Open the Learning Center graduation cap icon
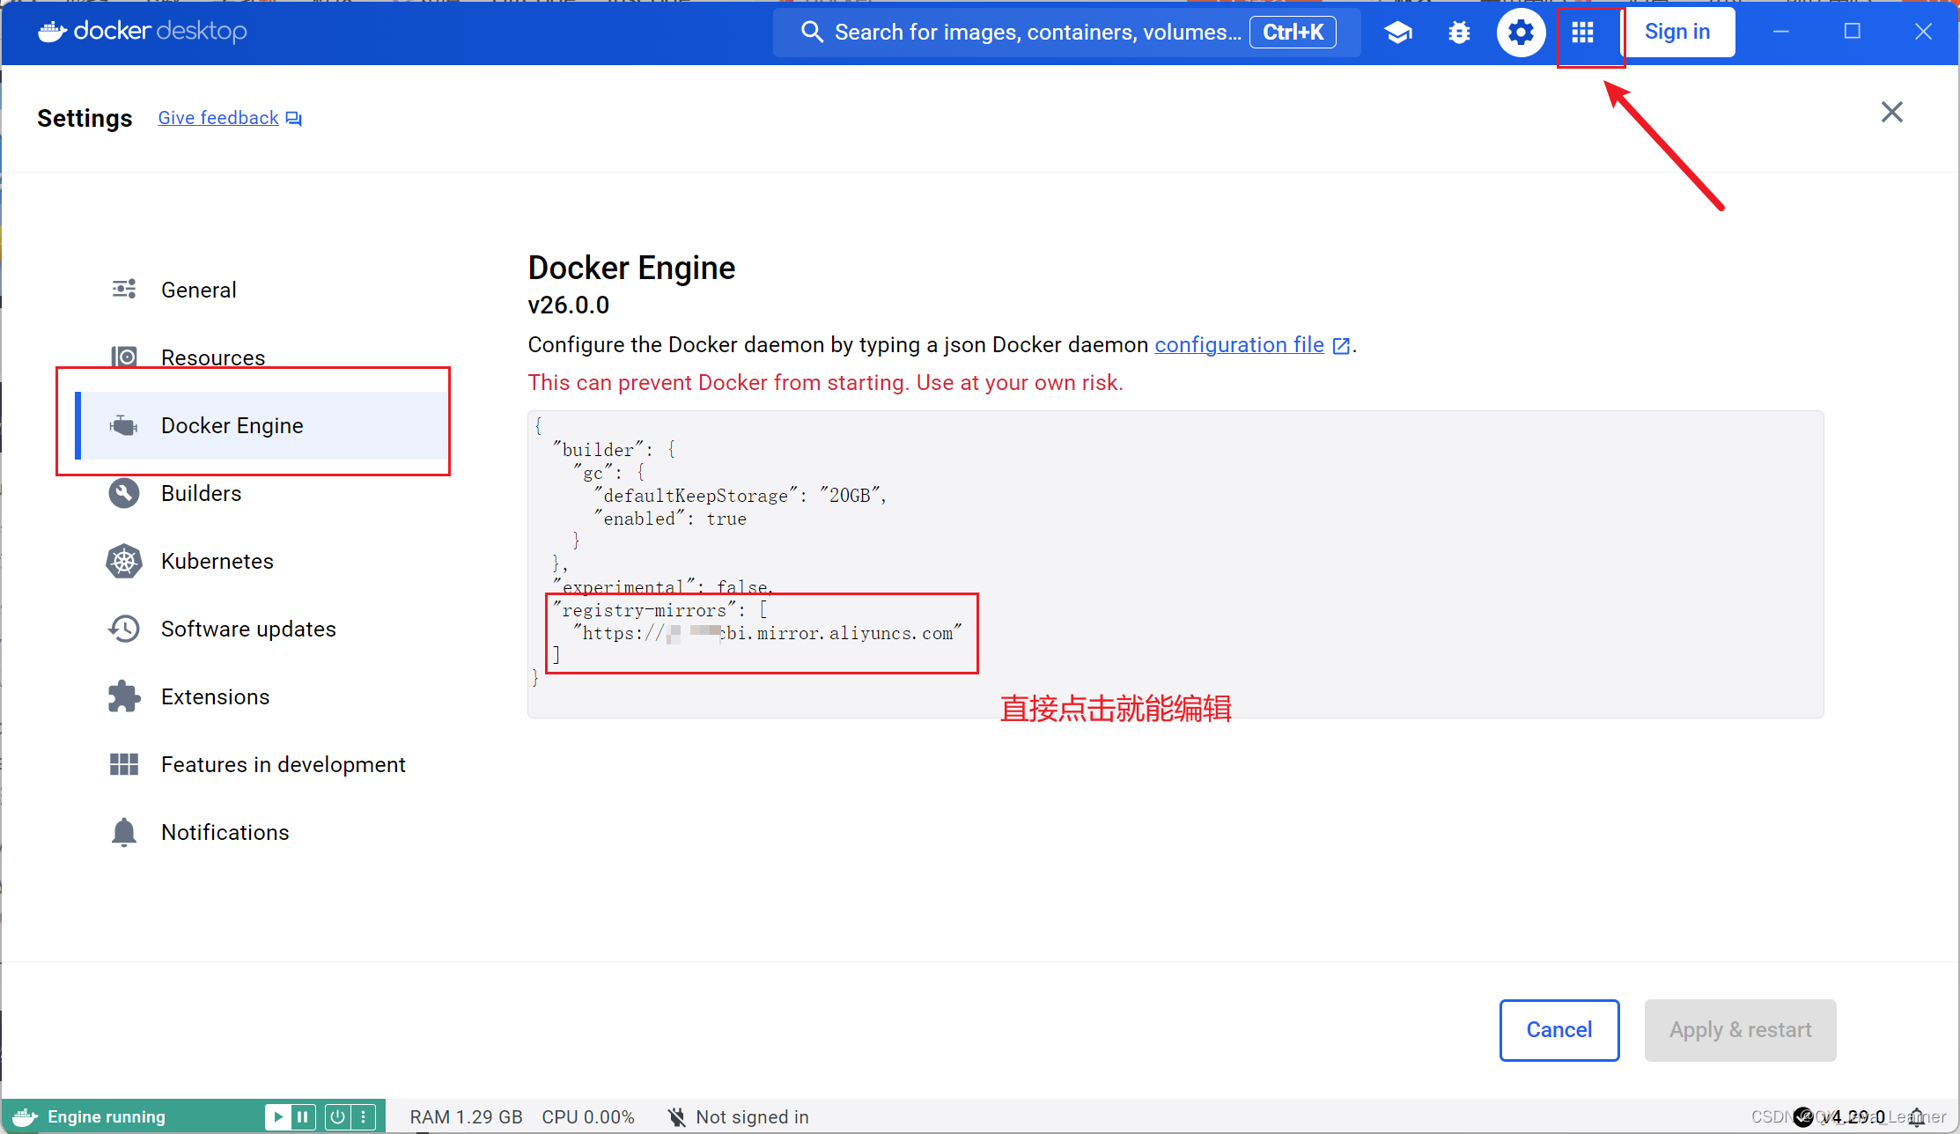 [x=1398, y=32]
